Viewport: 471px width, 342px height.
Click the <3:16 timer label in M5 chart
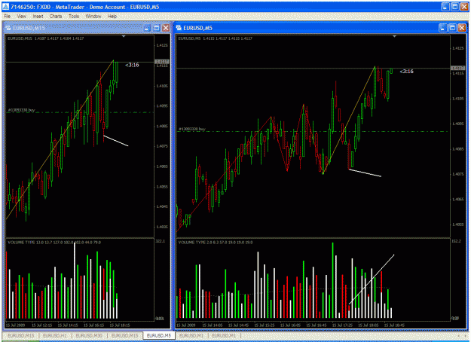[x=406, y=72]
